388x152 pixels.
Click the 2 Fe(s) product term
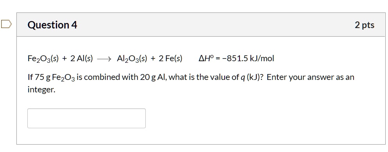coord(170,58)
